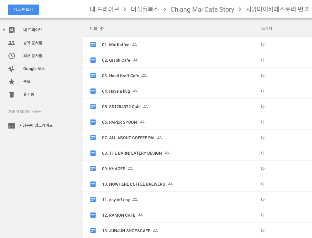The image size is (312, 238).
Task: Open 최근 문서함 clock icon
Action: pyautogui.click(x=12, y=56)
